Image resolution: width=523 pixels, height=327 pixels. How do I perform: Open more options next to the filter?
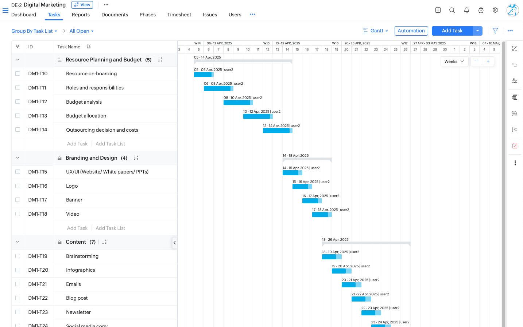pos(510,31)
